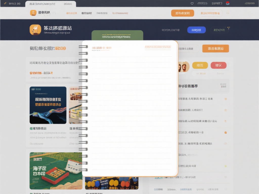Viewport: 259px width, 194px height.
Task: Select the green radio button in lower list
Action: pyautogui.click(x=226, y=166)
